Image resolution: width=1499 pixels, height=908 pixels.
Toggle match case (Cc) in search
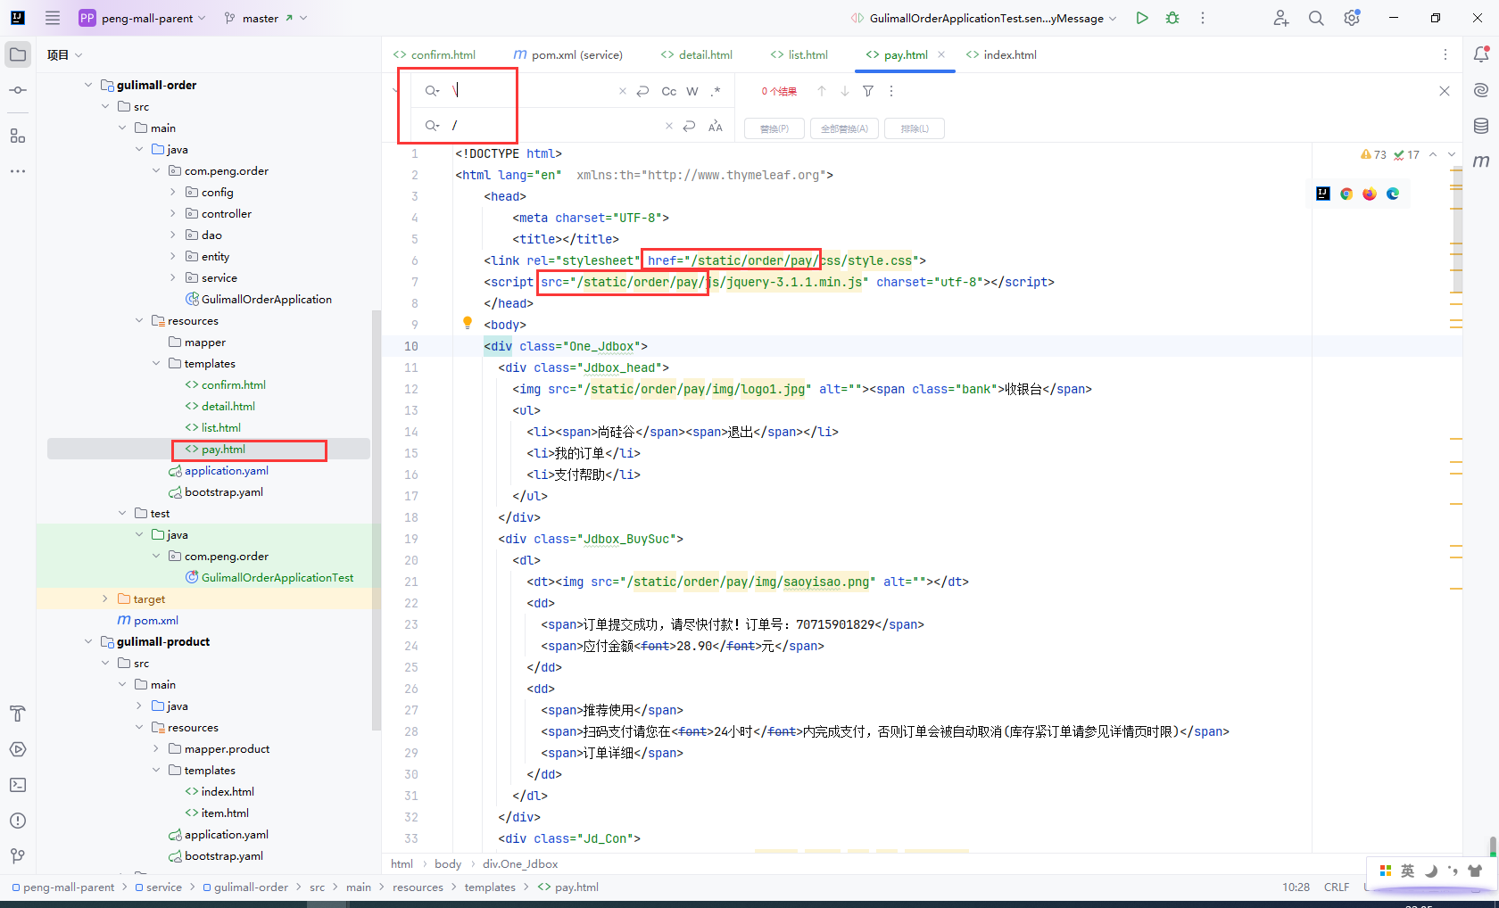point(669,91)
